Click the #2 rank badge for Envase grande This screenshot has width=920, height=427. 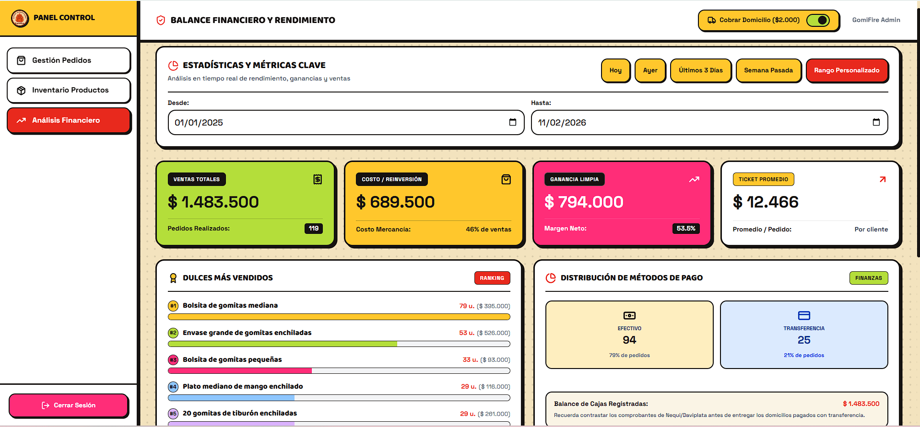pos(173,333)
